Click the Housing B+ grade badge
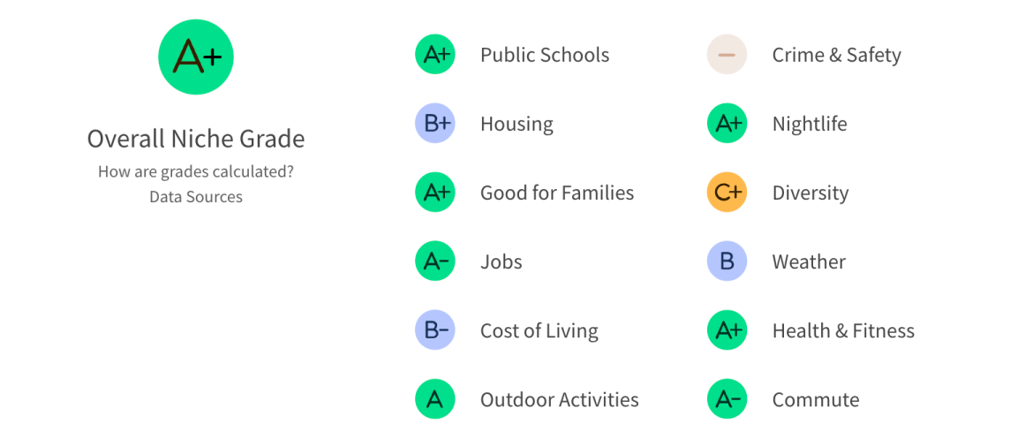1033x447 pixels. [x=435, y=124]
